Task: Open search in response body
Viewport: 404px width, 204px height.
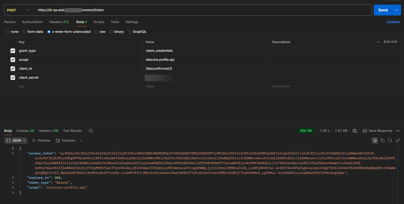Action: [390, 141]
